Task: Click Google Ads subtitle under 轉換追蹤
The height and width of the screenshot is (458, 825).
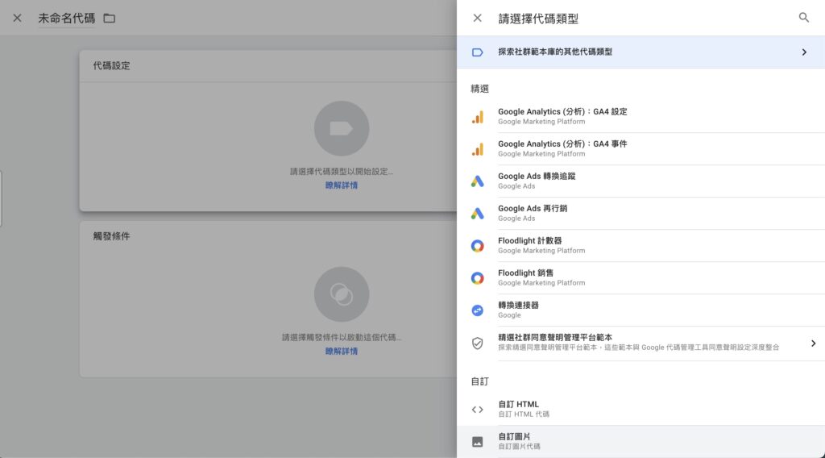Action: click(516, 186)
